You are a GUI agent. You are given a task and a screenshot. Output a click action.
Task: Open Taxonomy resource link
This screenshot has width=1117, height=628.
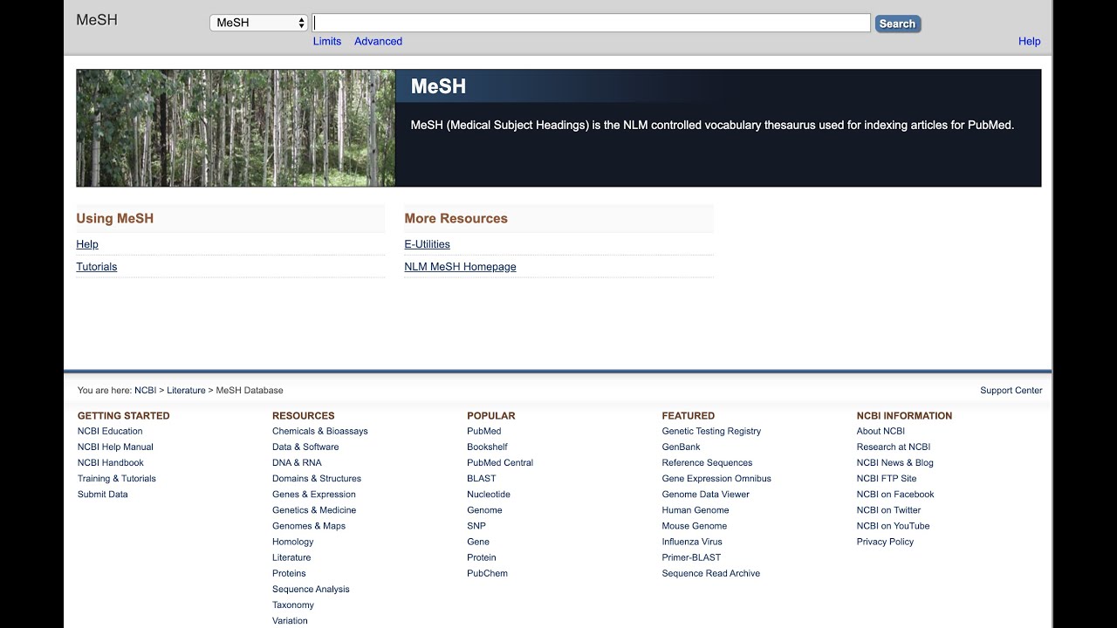pos(293,604)
